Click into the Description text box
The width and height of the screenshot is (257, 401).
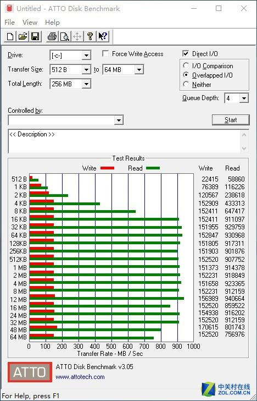pyautogui.click(x=124, y=141)
